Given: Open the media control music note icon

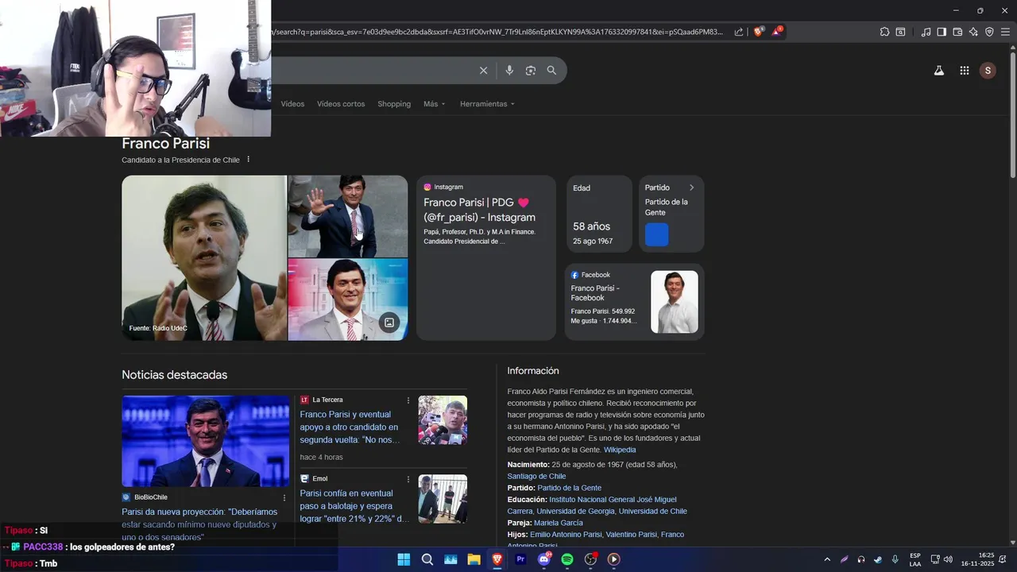Looking at the screenshot, I should pyautogui.click(x=926, y=32).
